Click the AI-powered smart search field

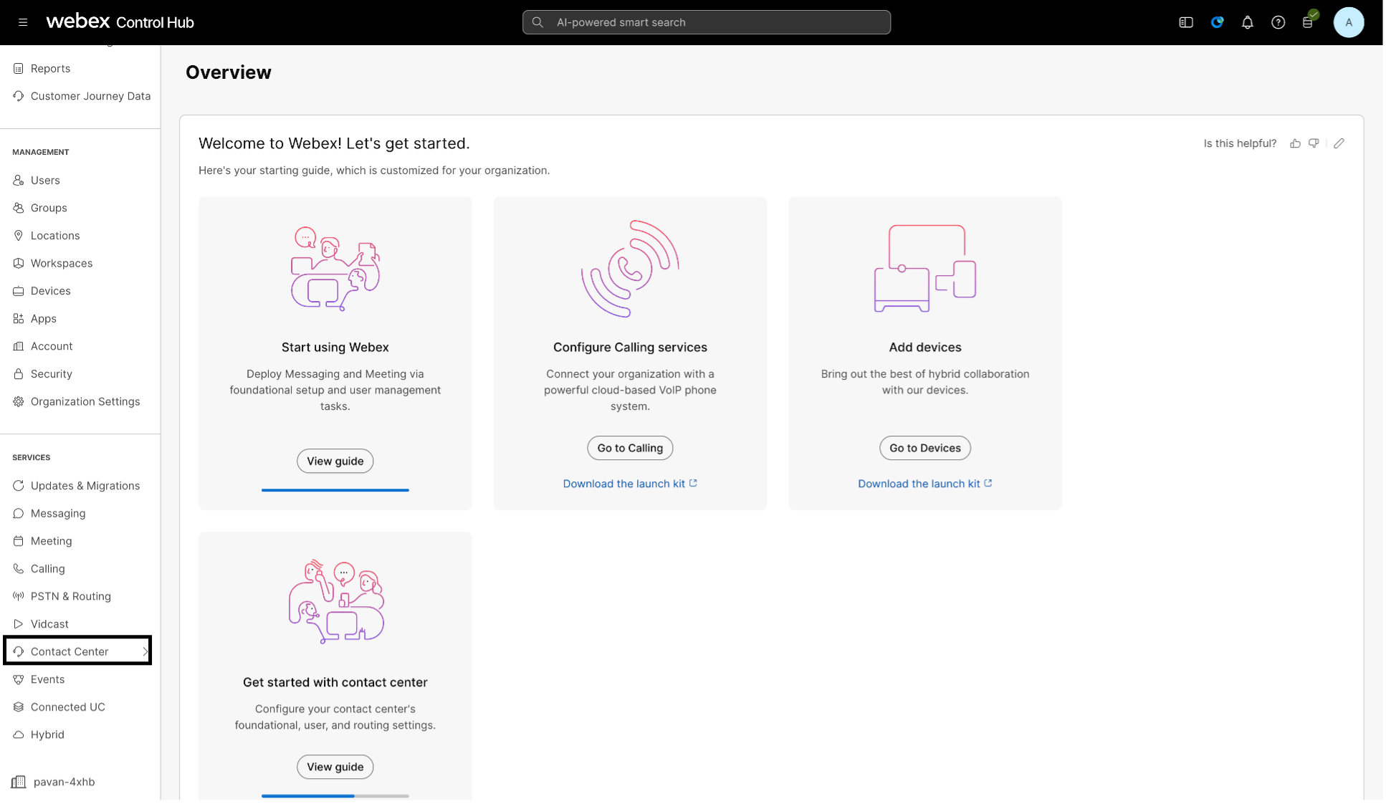click(x=706, y=22)
